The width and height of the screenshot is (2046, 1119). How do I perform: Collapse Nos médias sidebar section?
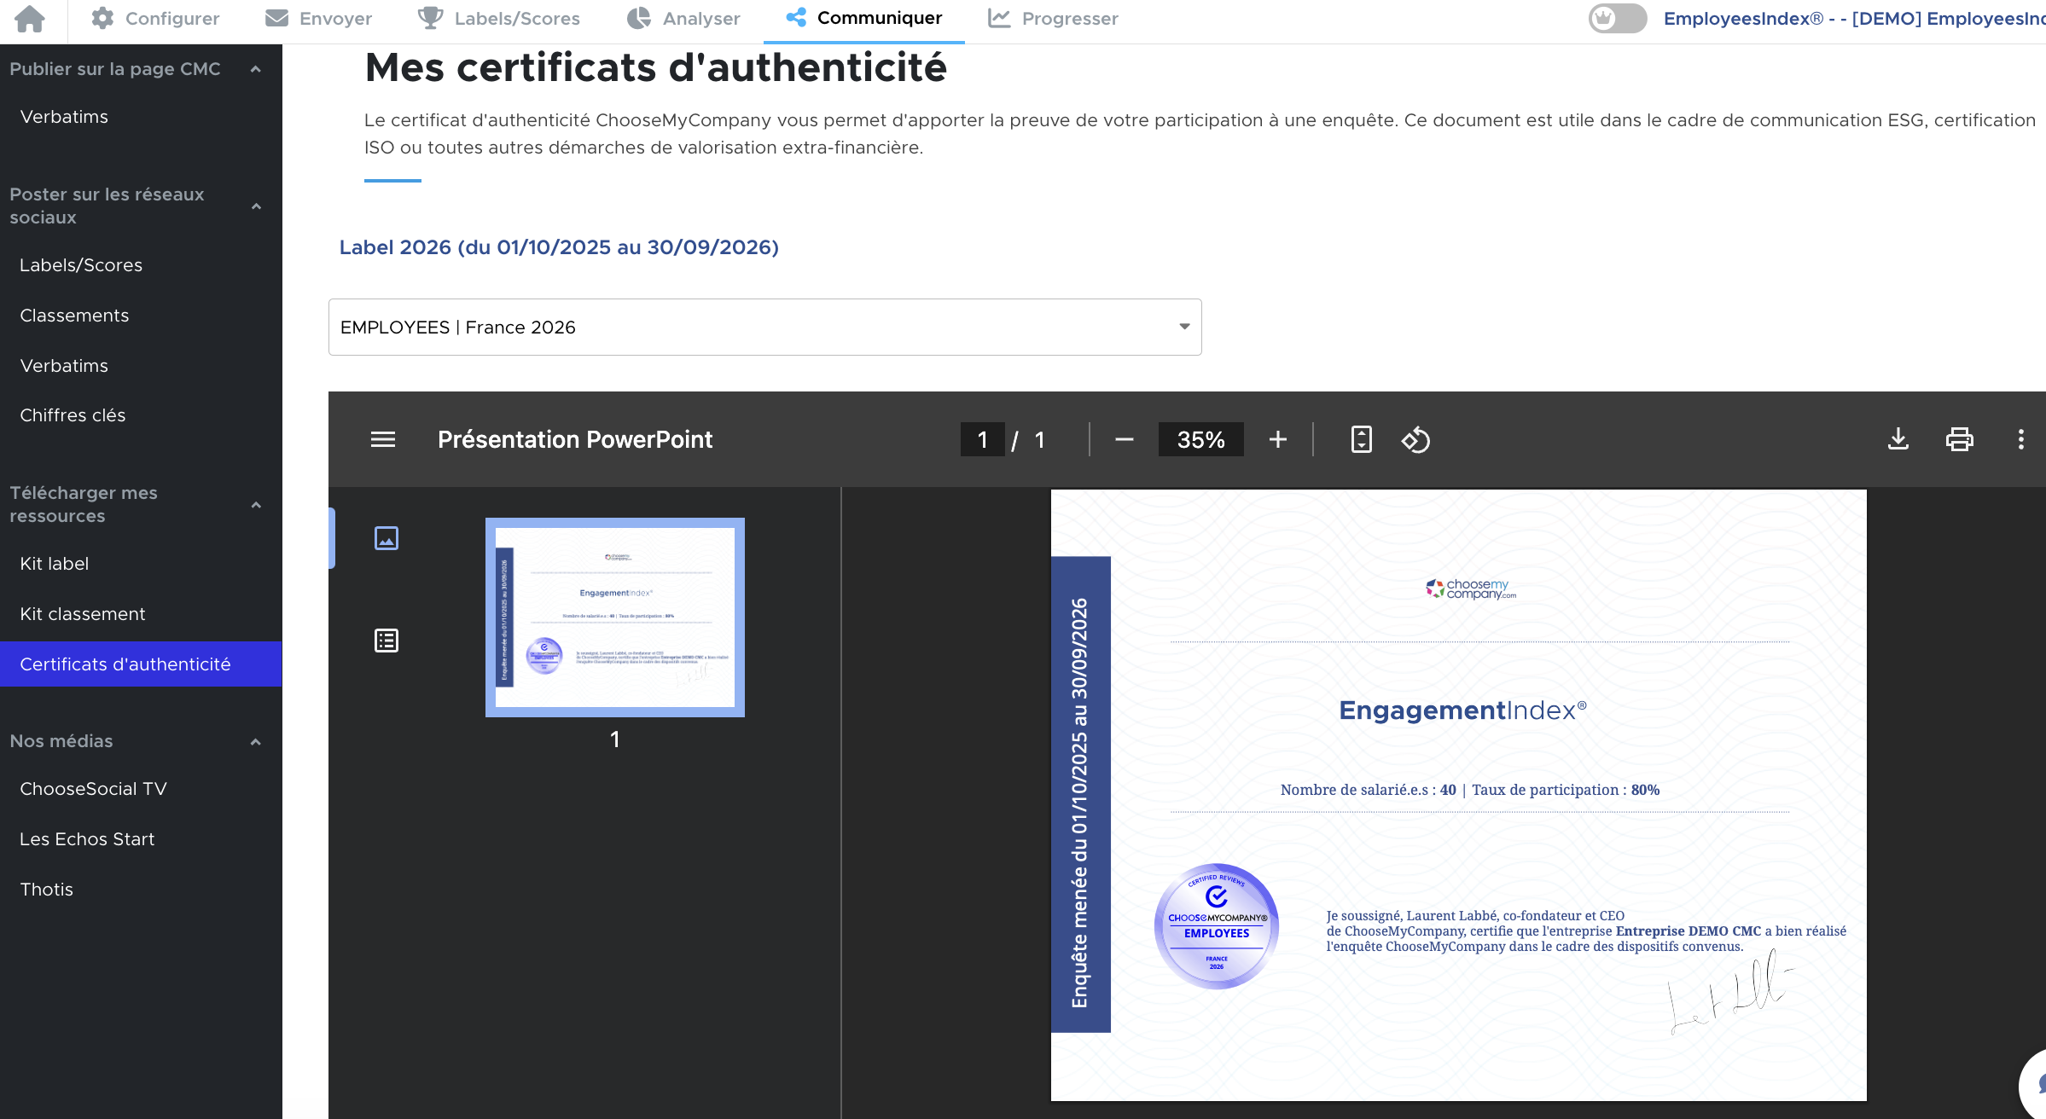[x=255, y=742]
